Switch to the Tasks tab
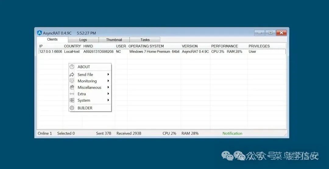Viewport: 329px width, 169px height. click(x=145, y=40)
